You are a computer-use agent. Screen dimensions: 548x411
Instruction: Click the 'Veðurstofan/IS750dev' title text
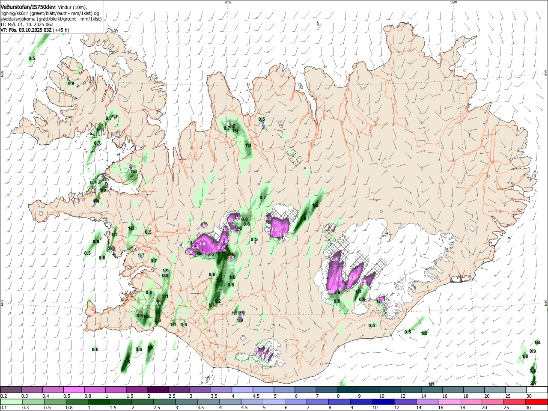27,7
